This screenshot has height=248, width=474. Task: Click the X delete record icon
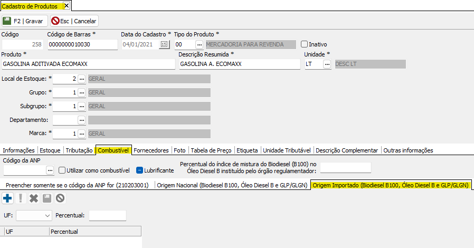pyautogui.click(x=34, y=198)
